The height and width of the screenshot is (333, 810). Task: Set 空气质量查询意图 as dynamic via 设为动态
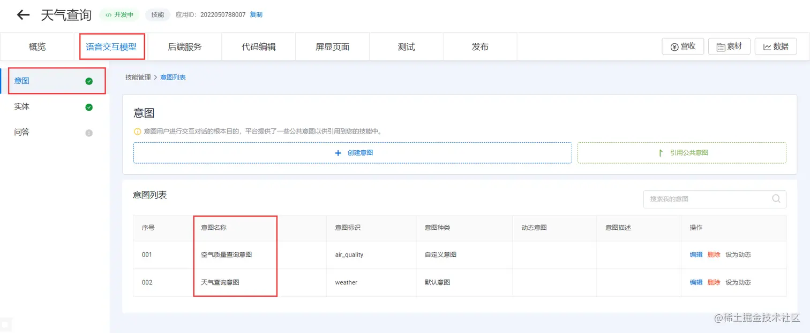[738, 255]
